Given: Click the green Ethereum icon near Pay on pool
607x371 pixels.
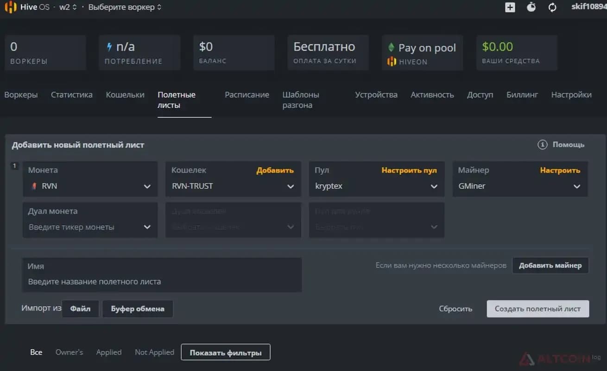Looking at the screenshot, I should (x=391, y=47).
